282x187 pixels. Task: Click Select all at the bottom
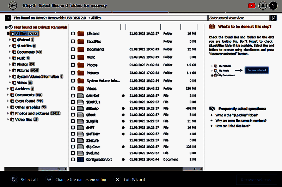coord(25,180)
